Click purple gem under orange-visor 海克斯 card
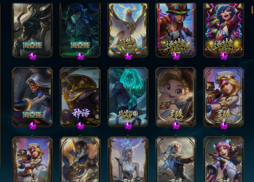This screenshot has height=182, width=254. [x=32, y=126]
